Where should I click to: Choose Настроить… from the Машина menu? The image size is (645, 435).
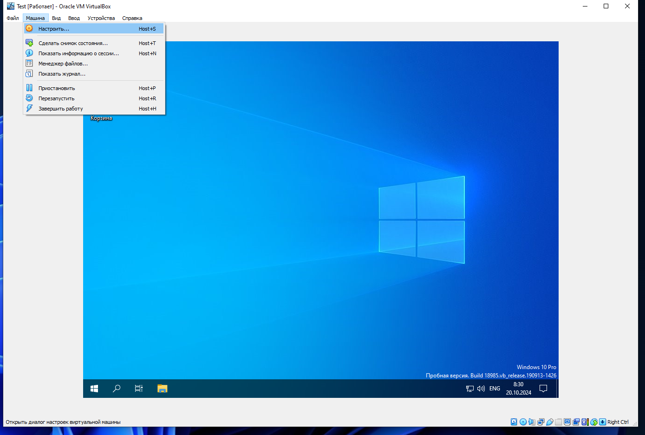tap(94, 29)
